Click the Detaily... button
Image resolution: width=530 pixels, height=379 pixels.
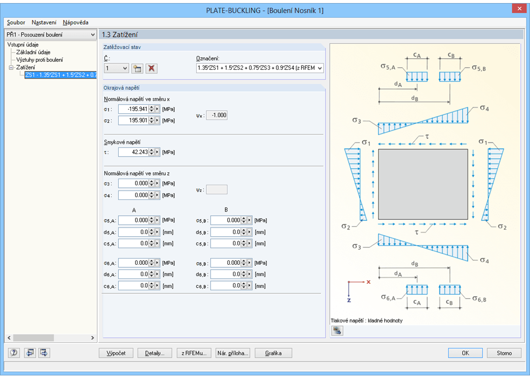[154, 353]
